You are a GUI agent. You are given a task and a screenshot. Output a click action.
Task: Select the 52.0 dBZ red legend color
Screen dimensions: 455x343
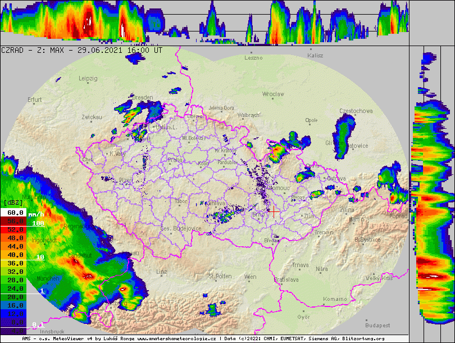click(x=13, y=229)
